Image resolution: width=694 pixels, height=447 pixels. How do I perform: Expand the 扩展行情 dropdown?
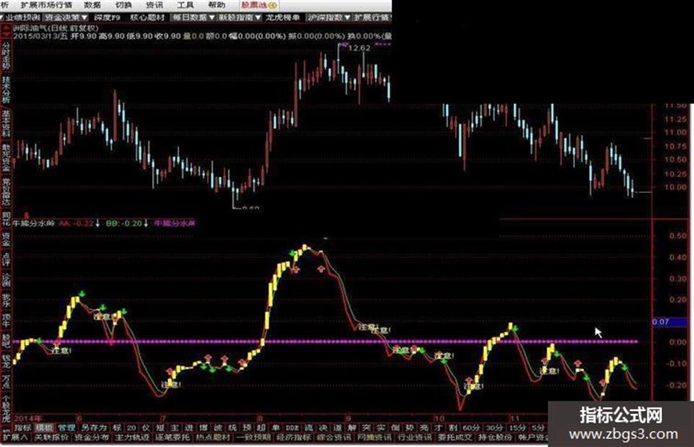[x=372, y=18]
